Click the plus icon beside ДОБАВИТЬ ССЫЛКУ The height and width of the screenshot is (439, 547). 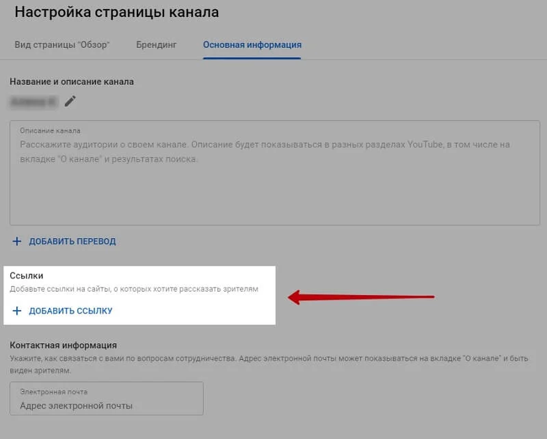click(x=18, y=311)
